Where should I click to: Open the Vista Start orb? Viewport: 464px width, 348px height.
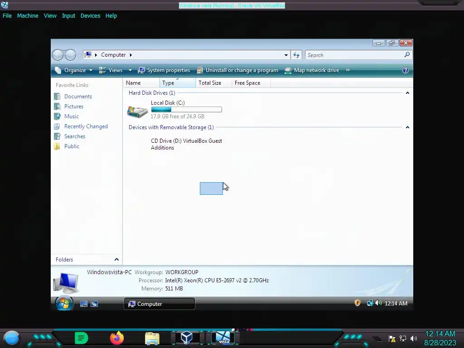coord(64,303)
